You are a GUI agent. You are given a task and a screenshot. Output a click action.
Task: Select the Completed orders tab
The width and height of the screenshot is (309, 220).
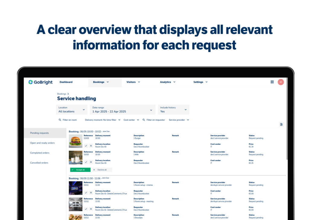40,153
